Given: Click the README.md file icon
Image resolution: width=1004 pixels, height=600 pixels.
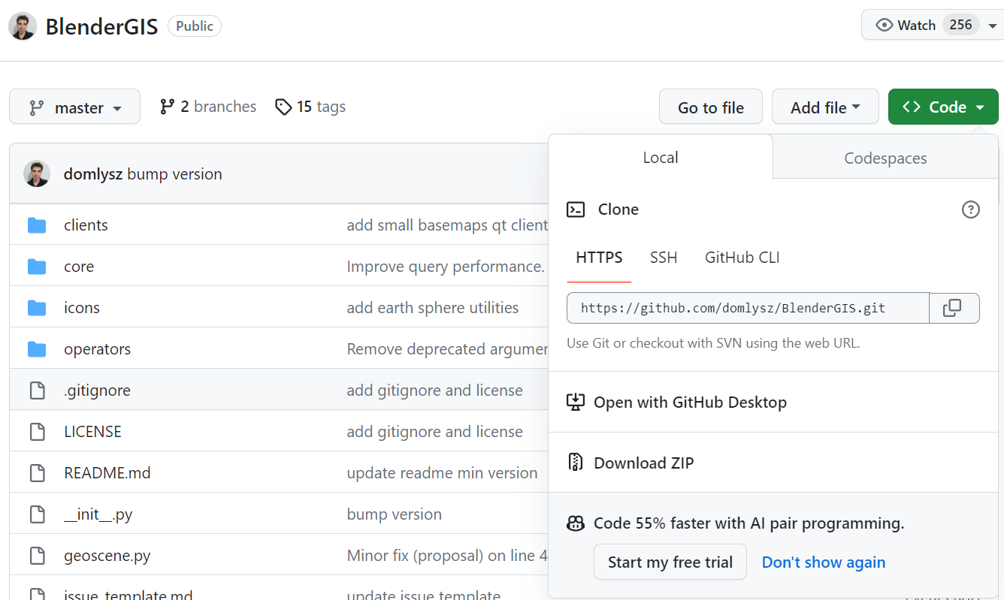Looking at the screenshot, I should (37, 473).
